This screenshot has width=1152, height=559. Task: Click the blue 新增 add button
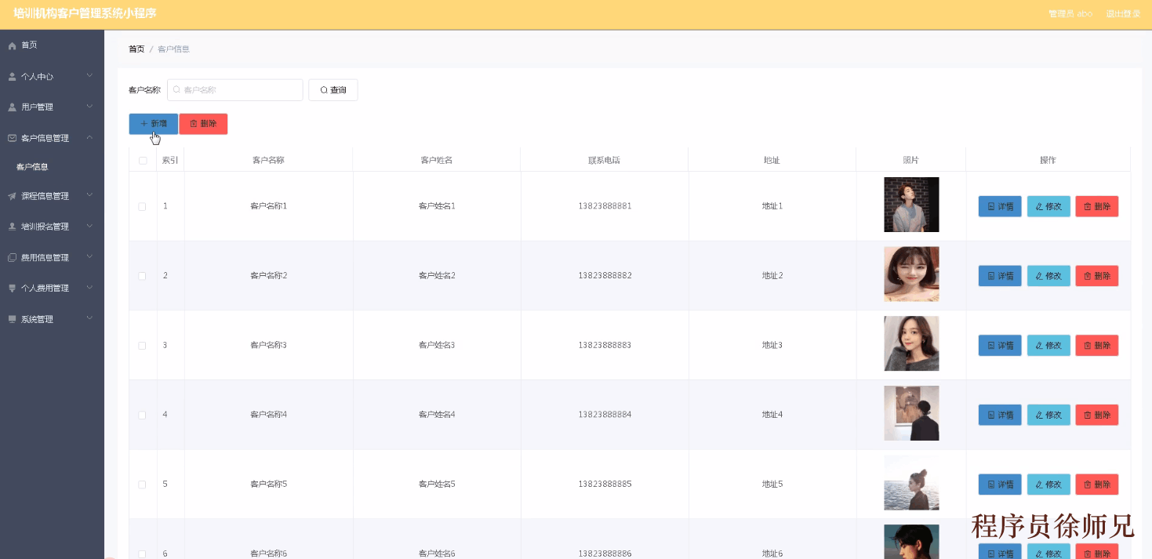(154, 124)
